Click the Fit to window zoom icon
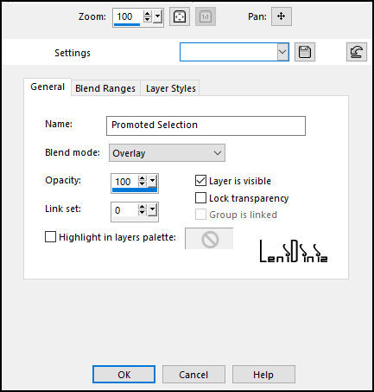 tap(180, 16)
